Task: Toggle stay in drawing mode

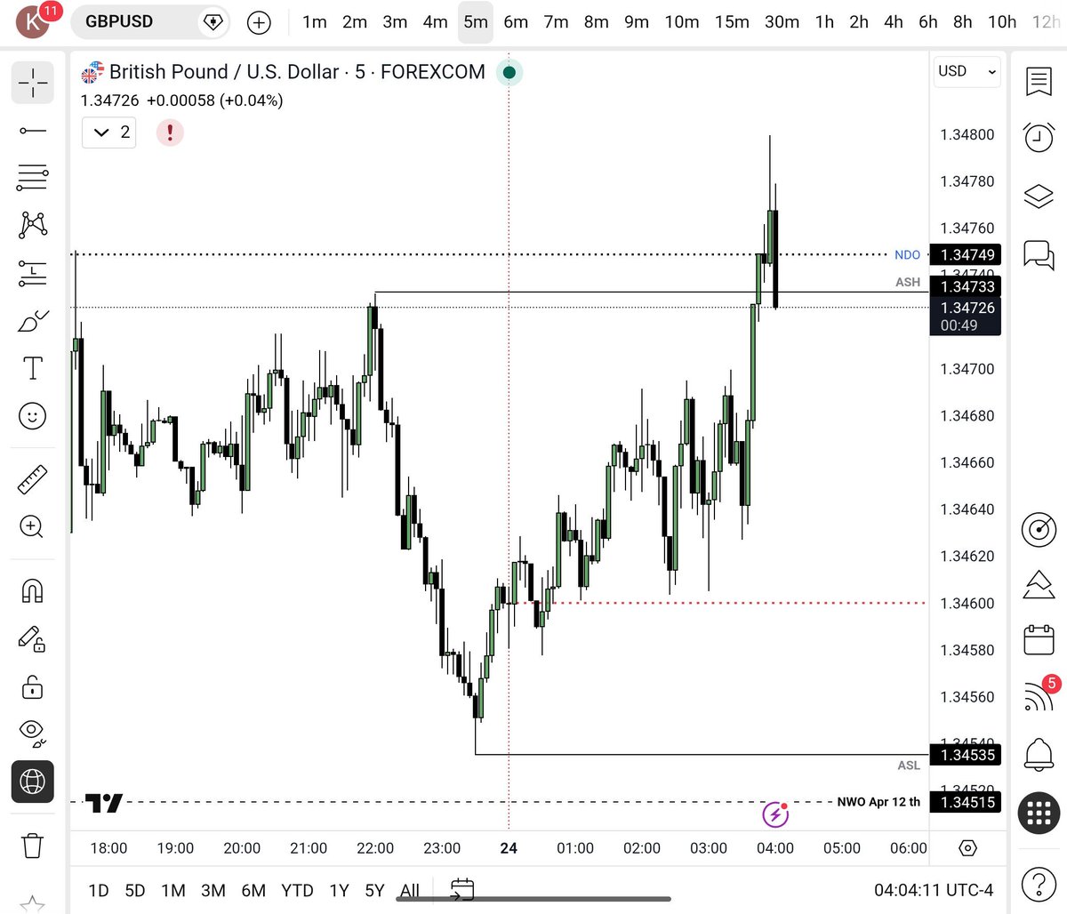Action: [33, 638]
